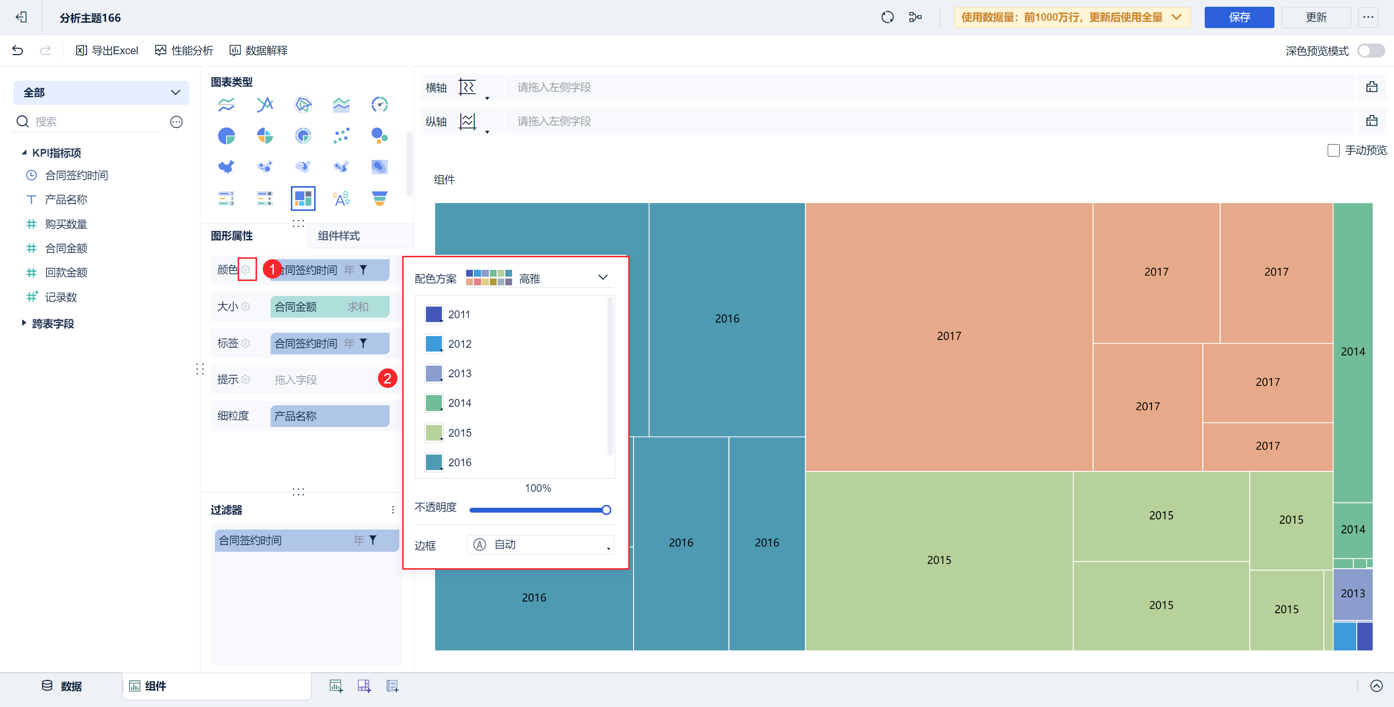Open size settings gear icon

pos(246,307)
